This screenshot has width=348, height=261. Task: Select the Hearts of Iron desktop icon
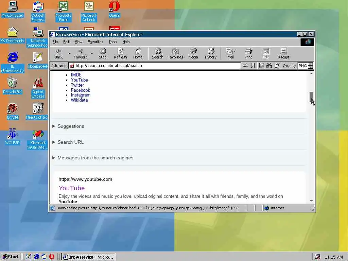(x=37, y=111)
